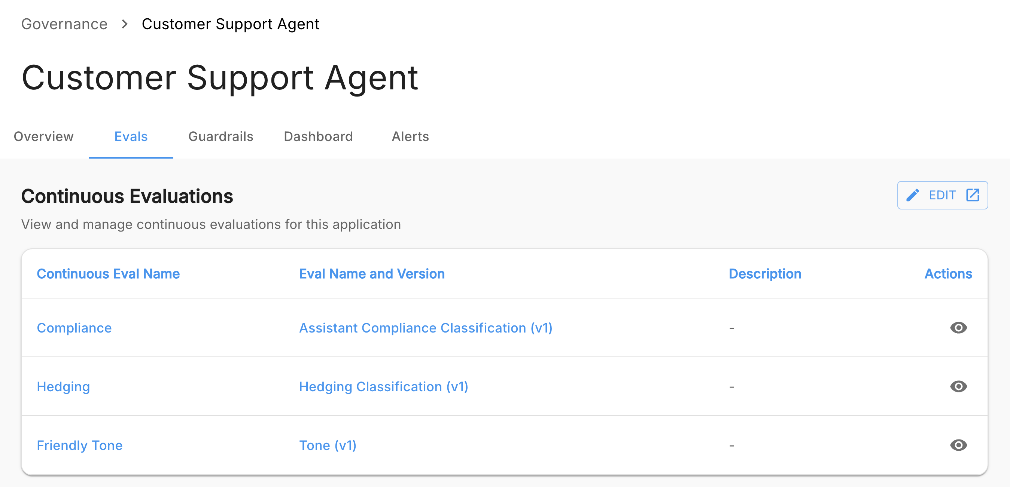This screenshot has height=487, width=1010.
Task: Go to the Dashboard tab
Action: point(318,137)
